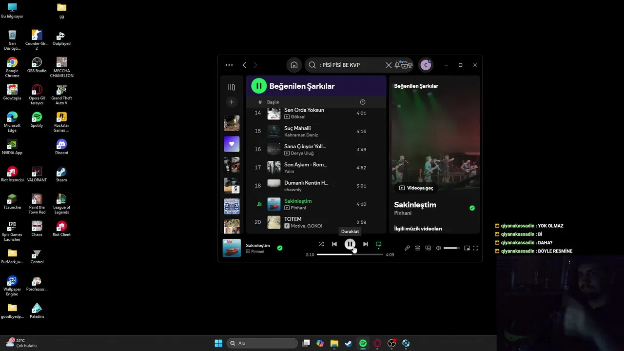Pause the Beğenilen Şarkılar playlist via green button
This screenshot has height=351, width=624.
(x=259, y=86)
